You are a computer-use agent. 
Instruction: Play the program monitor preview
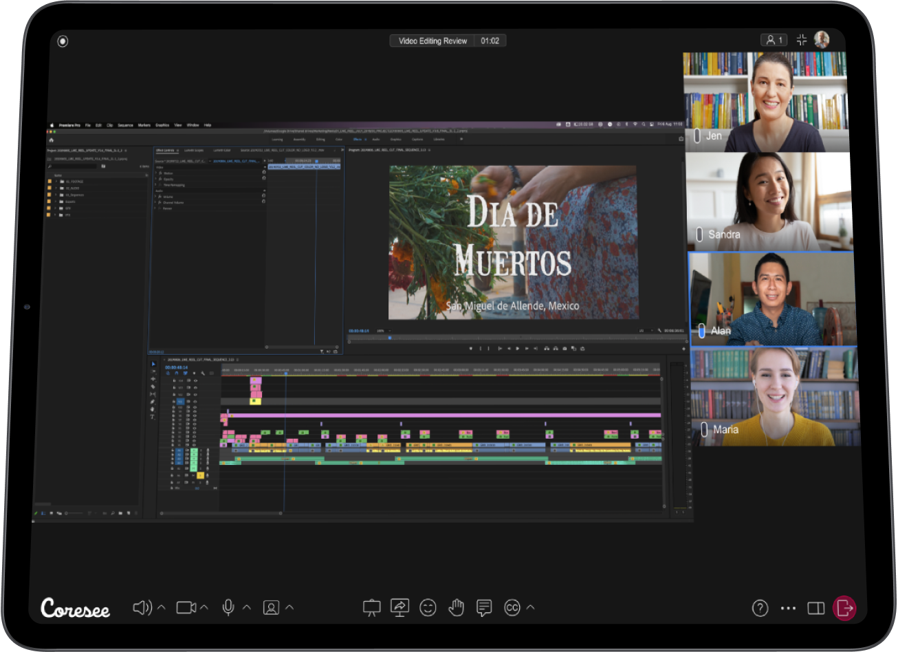pyautogui.click(x=518, y=349)
